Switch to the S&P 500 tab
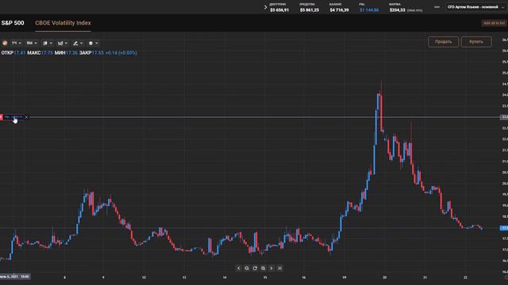 tap(13, 23)
